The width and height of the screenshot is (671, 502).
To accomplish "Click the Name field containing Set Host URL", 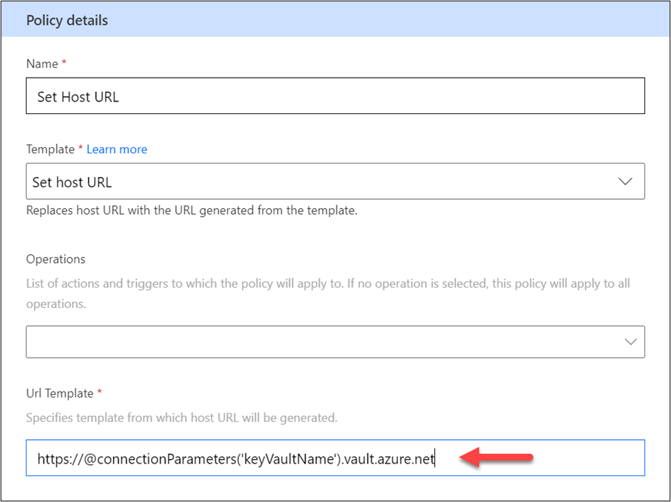I will 334,97.
